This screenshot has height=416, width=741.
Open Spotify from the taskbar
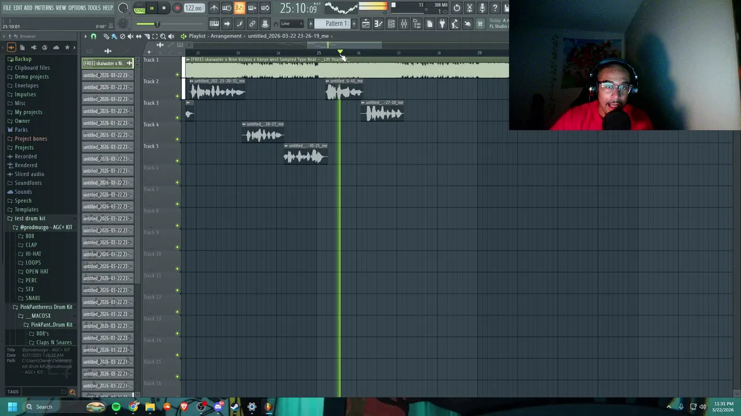coord(116,407)
